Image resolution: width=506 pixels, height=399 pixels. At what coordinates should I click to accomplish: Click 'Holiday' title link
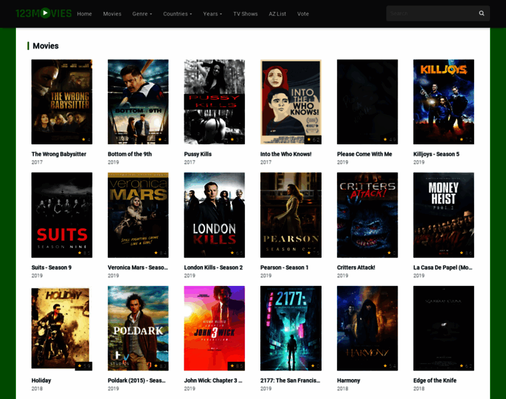[41, 380]
